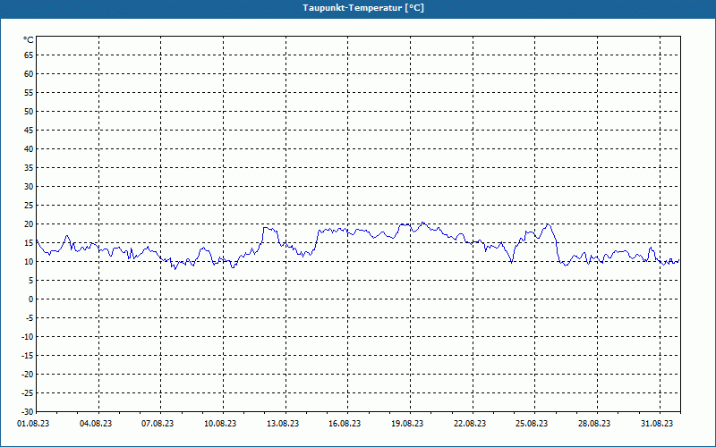Click the 55 value on the temperature axis
The width and height of the screenshot is (716, 447).
[29, 93]
